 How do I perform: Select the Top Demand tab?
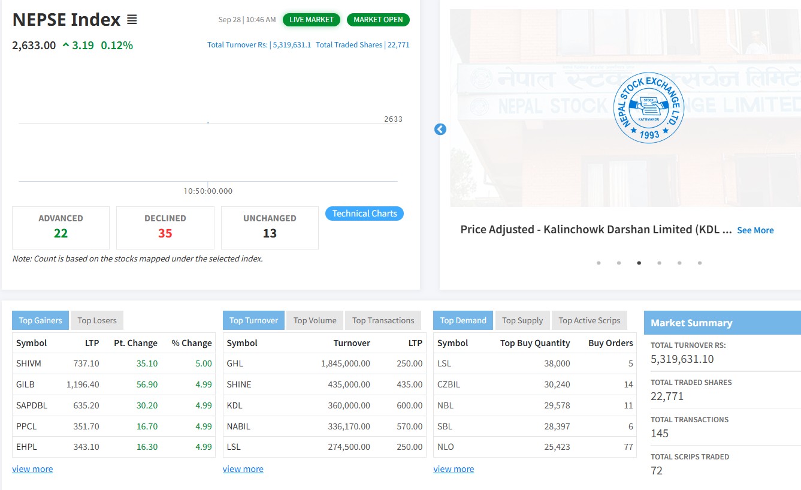(463, 320)
